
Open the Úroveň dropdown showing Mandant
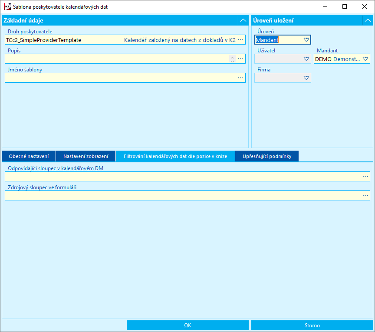pyautogui.click(x=306, y=39)
